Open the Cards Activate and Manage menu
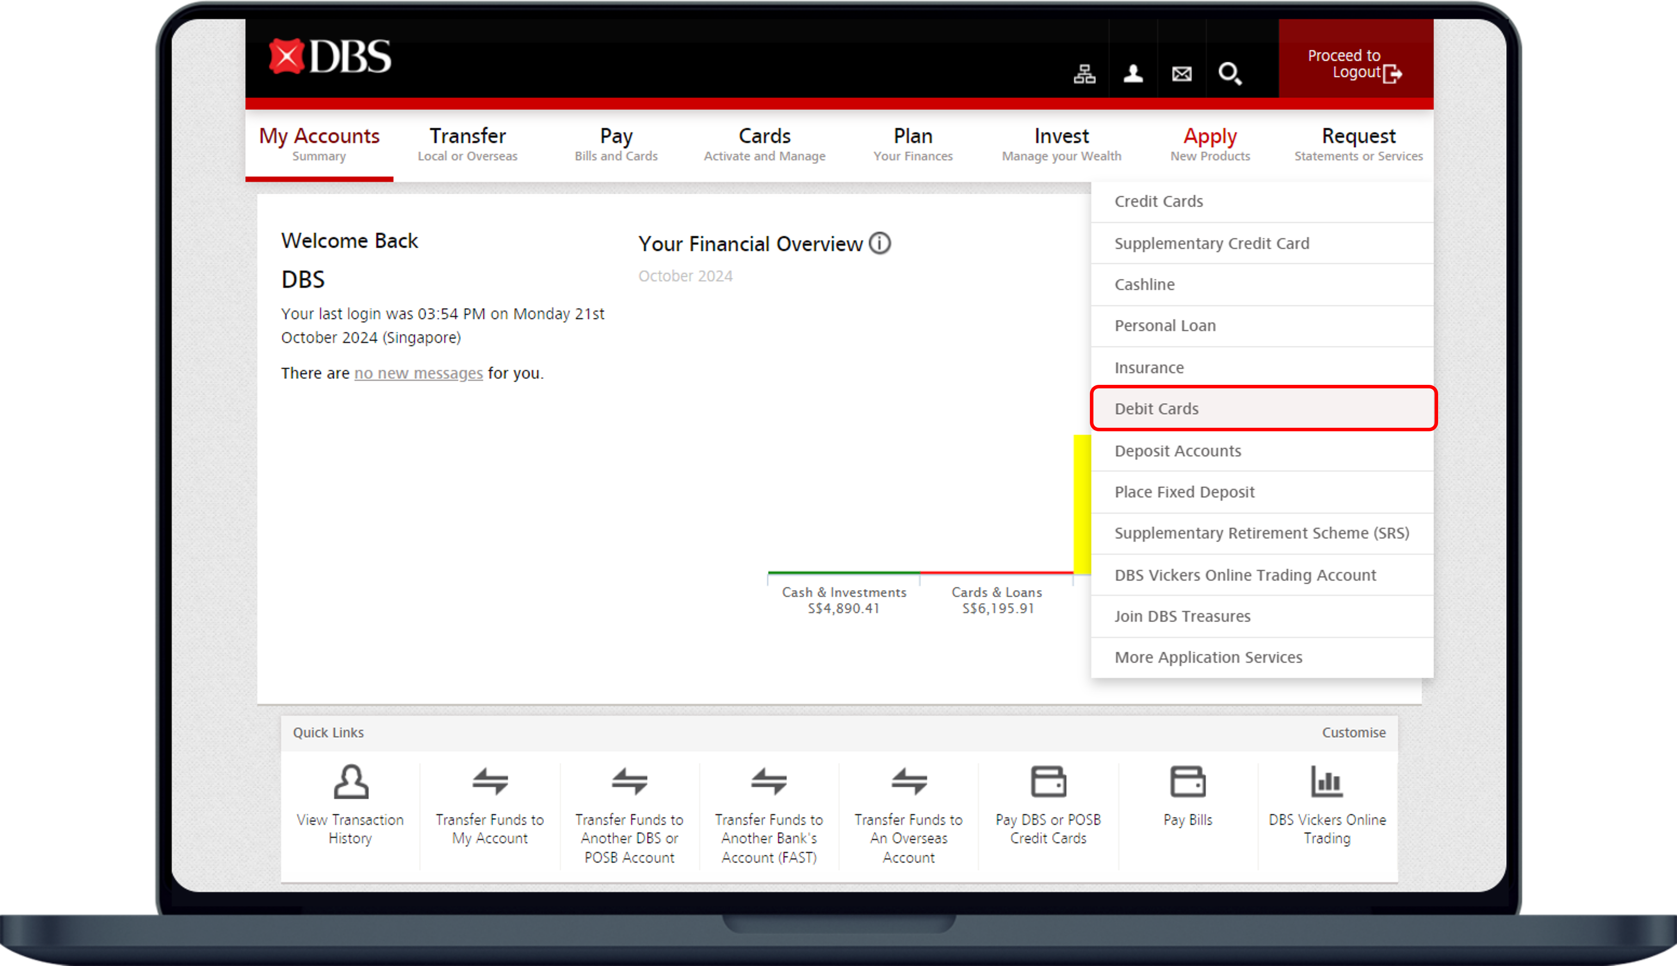 coord(765,144)
